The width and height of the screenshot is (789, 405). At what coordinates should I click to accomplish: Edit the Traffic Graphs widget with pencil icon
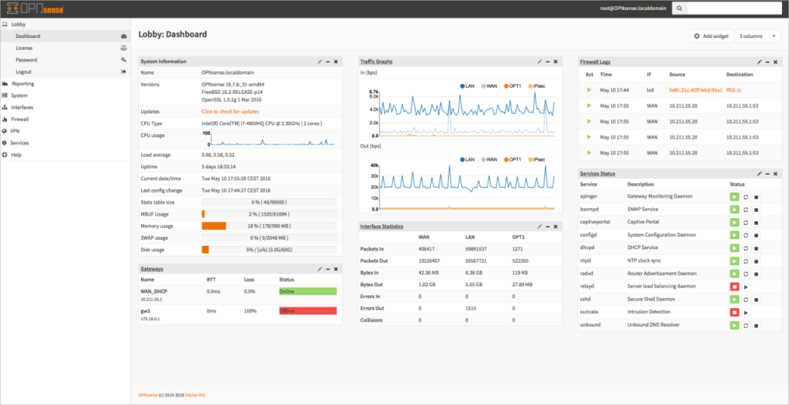[x=539, y=61]
